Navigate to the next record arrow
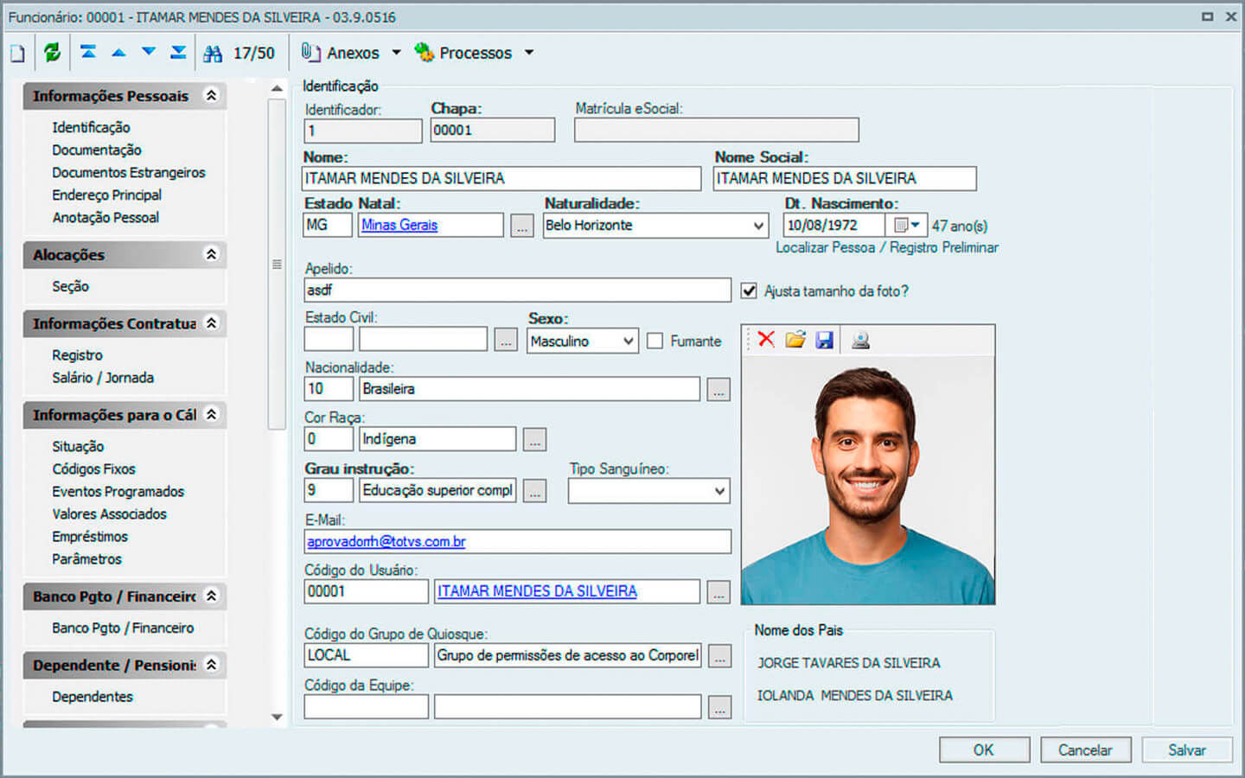 [x=149, y=53]
